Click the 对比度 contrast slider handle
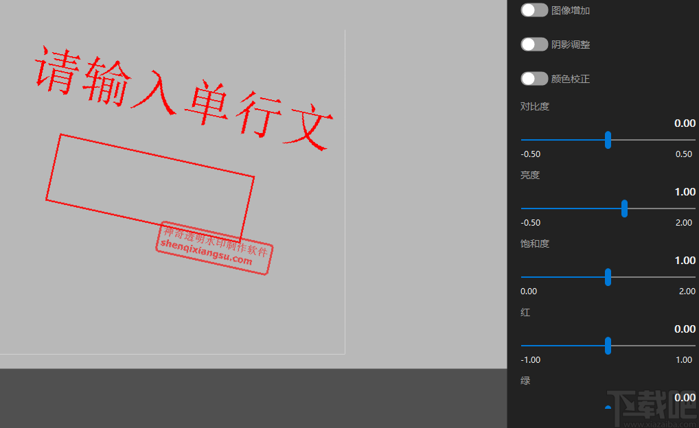This screenshot has height=428, width=699. (608, 139)
